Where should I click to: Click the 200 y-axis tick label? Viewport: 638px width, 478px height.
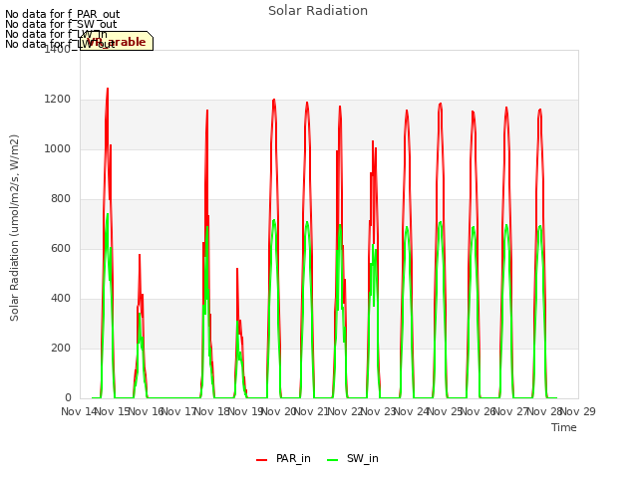pos(61,348)
